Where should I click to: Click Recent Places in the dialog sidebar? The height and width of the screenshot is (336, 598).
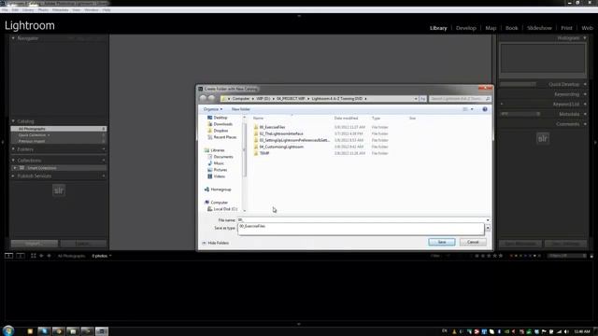point(224,137)
